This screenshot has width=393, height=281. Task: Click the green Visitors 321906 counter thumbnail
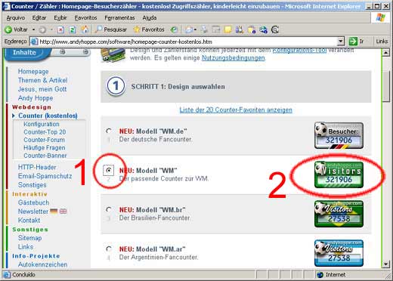click(x=339, y=174)
